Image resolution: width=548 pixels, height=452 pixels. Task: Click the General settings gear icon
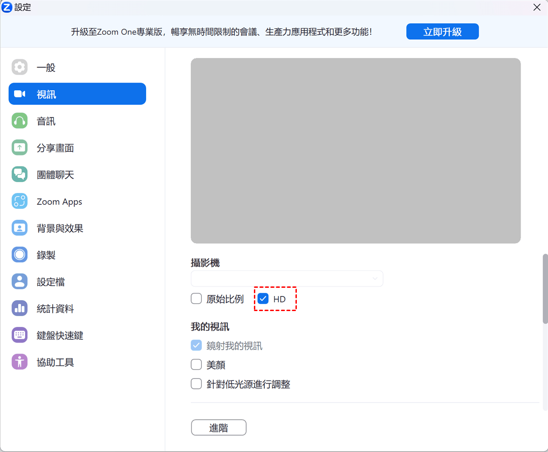pyautogui.click(x=20, y=68)
